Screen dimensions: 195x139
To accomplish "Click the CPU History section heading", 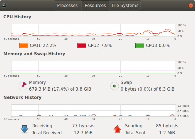I will click(17, 17).
